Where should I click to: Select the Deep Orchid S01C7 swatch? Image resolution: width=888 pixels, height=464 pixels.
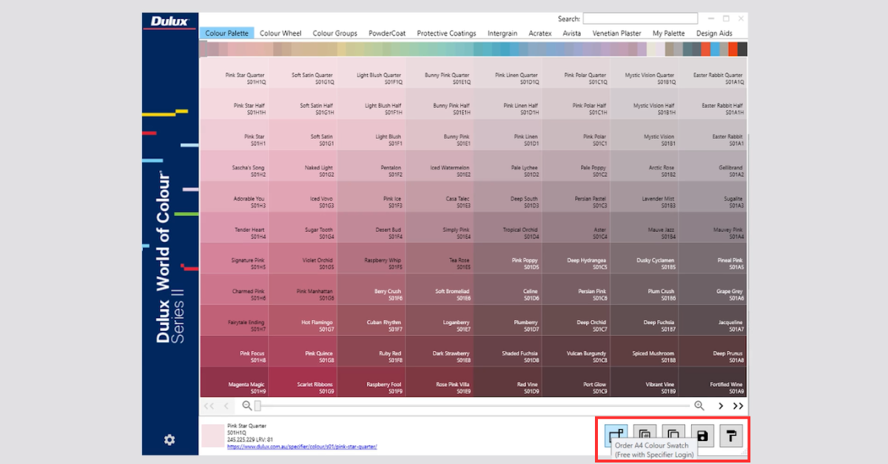coord(576,320)
